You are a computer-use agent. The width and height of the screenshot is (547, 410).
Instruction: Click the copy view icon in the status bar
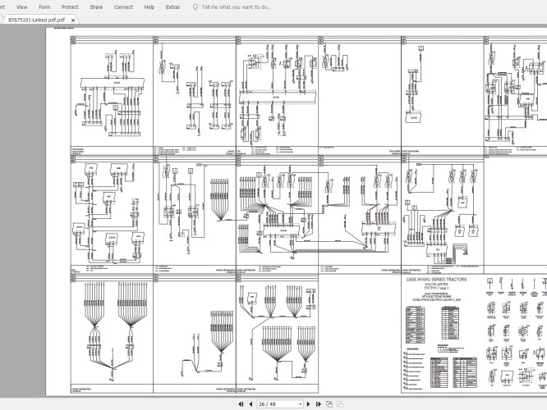click(x=329, y=403)
